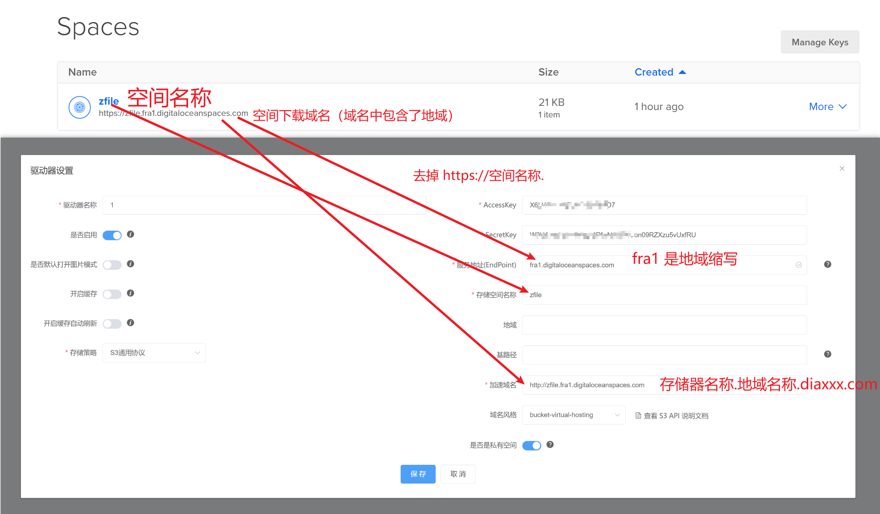This screenshot has height=514, width=880.
Task: Enable 开启缓存 switch
Action: [112, 294]
